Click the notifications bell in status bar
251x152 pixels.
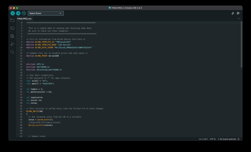(x=239, y=139)
